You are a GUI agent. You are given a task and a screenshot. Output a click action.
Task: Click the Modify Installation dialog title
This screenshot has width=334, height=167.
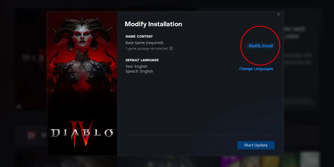153,24
